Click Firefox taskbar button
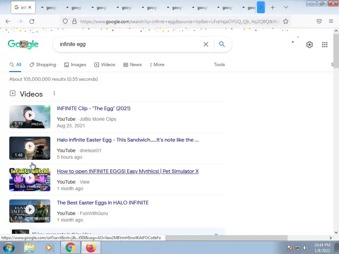 pyautogui.click(x=91, y=247)
